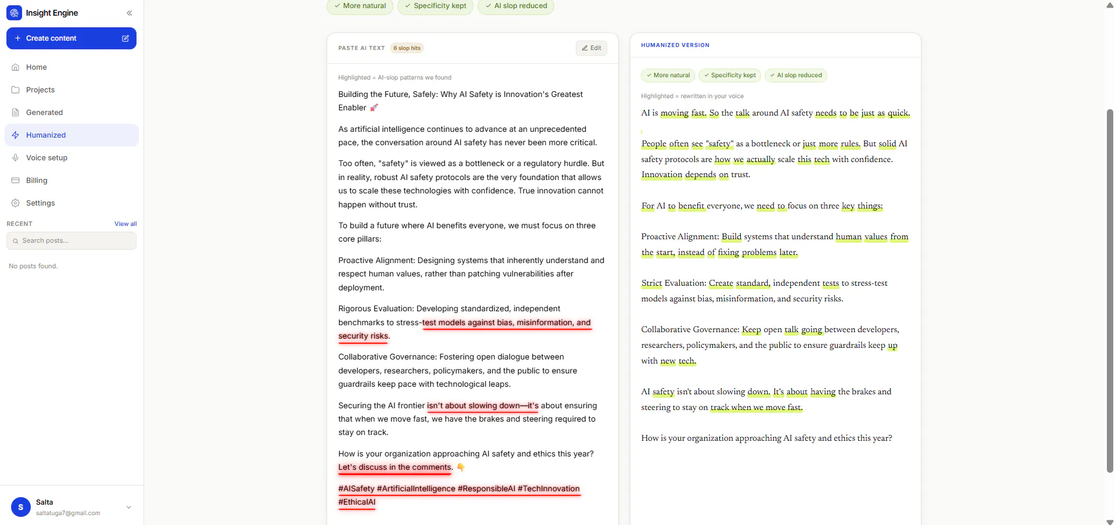Click the 6 slop hits badge
1115x525 pixels.
pyautogui.click(x=407, y=48)
